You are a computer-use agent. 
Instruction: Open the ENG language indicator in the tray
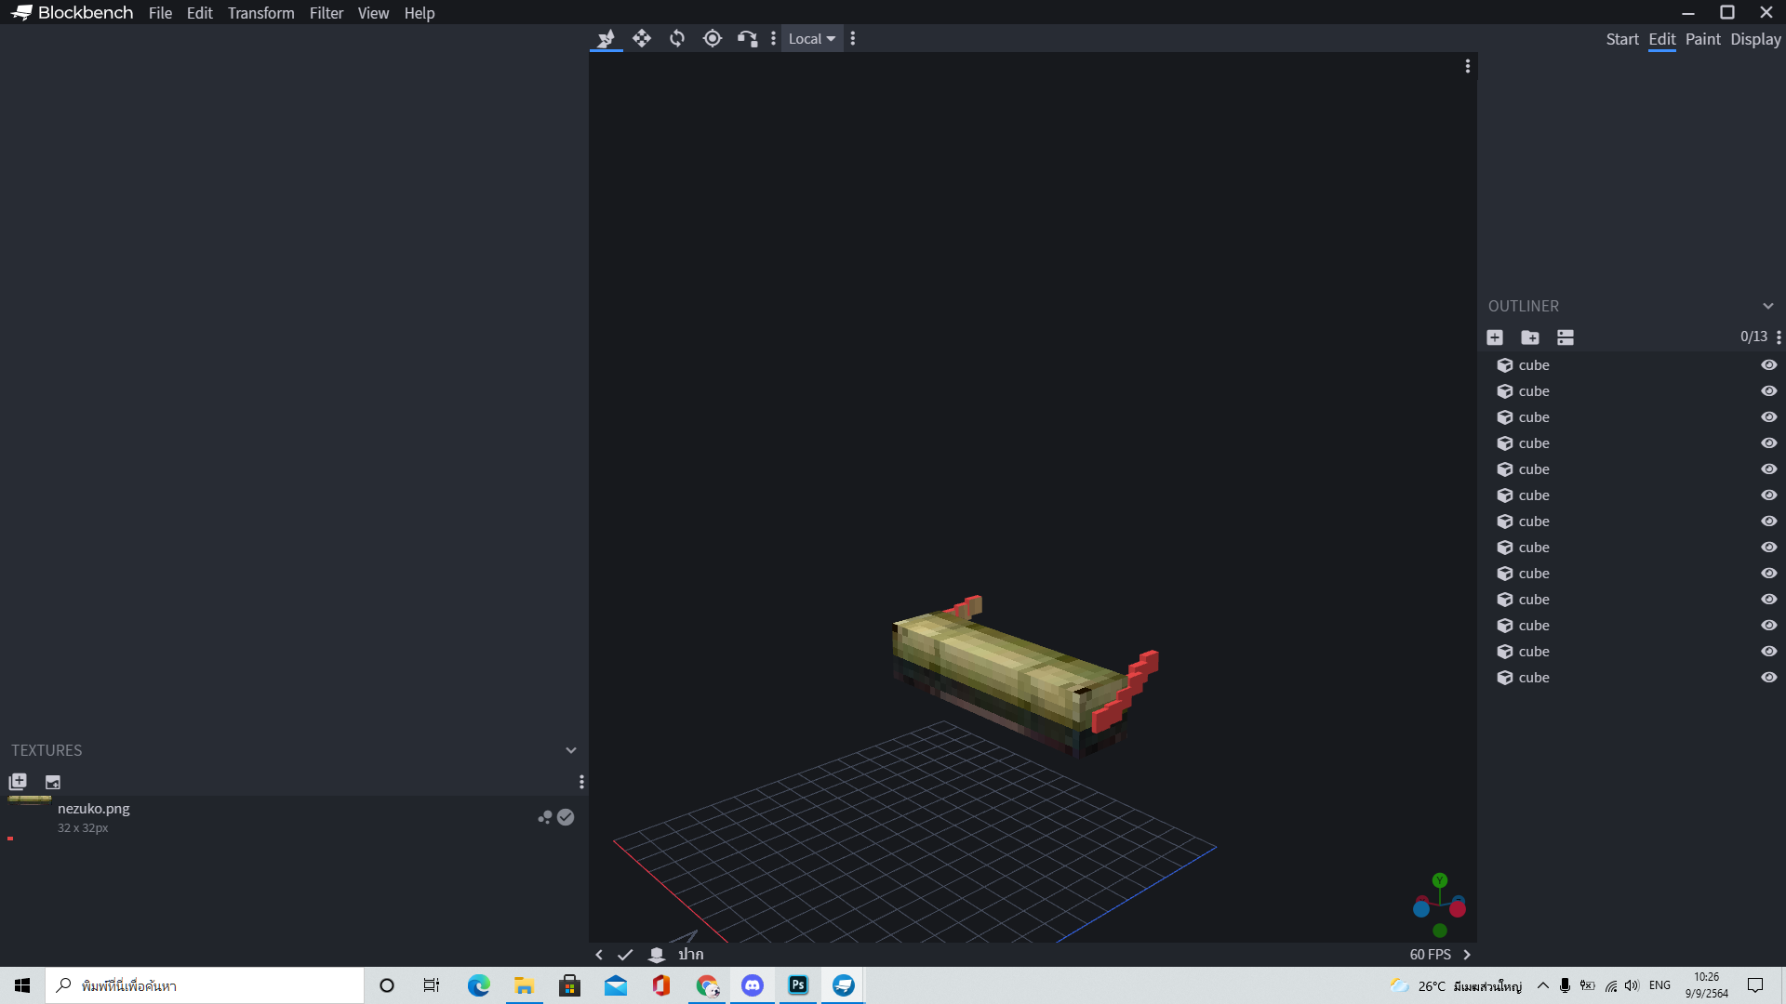[x=1659, y=985]
